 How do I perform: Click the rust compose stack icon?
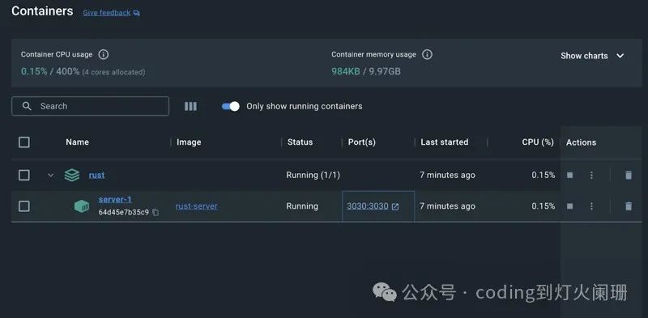coord(72,175)
